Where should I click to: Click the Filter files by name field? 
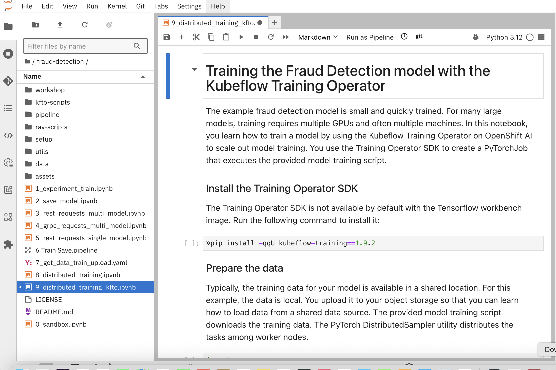85,46
